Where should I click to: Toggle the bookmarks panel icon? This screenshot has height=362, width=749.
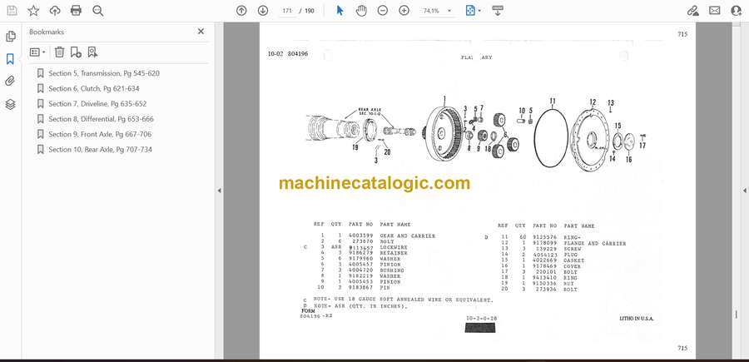point(11,59)
